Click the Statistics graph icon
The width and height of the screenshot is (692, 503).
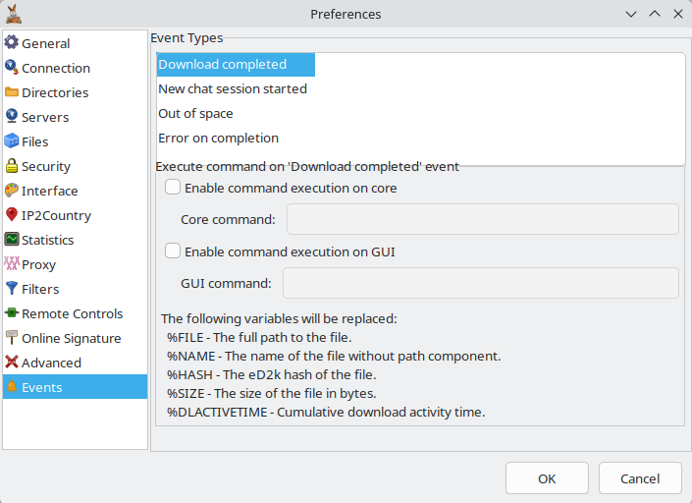[12, 240]
